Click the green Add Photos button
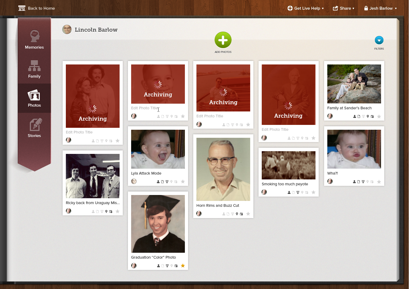Screen dimensions: 409x289 coord(223,40)
